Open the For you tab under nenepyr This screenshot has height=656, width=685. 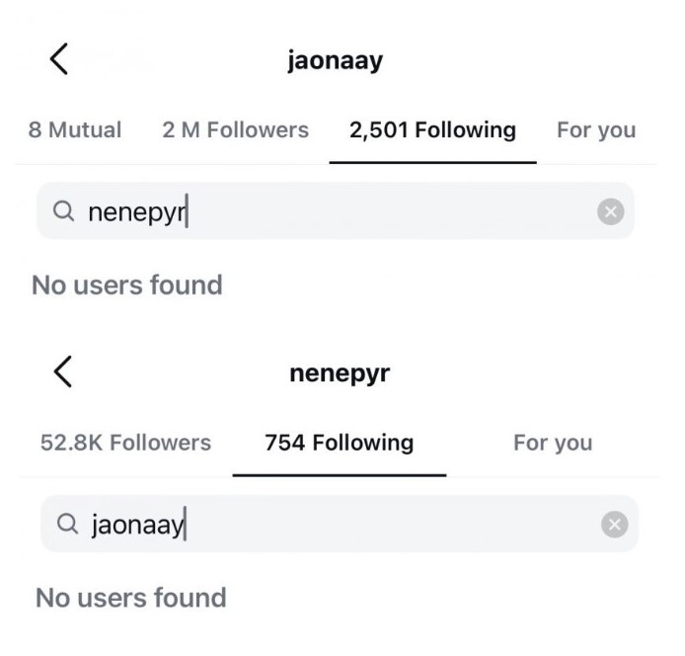tap(553, 443)
